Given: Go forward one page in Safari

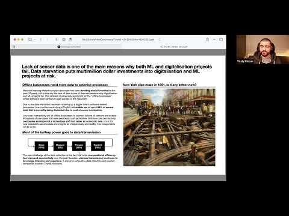Looking at the screenshot, I should (x=48, y=40).
